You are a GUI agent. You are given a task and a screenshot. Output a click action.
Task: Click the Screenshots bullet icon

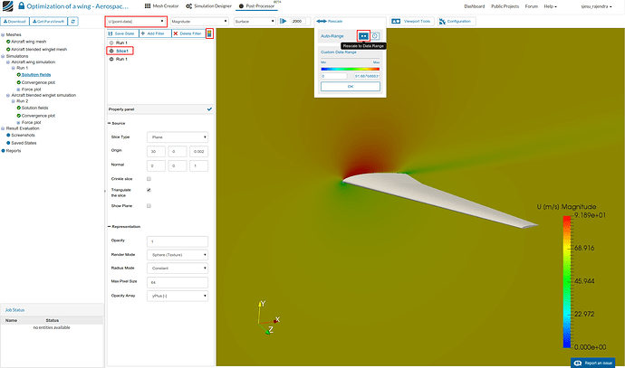[x=8, y=136]
